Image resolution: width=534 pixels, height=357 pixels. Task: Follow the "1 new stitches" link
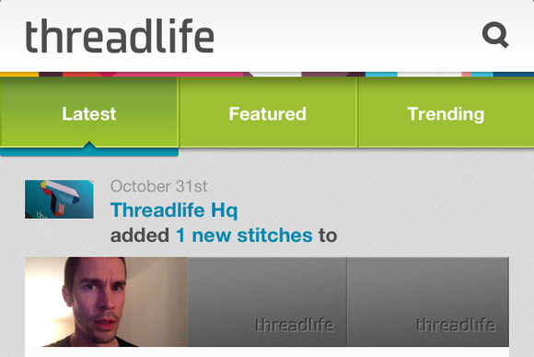(x=244, y=236)
